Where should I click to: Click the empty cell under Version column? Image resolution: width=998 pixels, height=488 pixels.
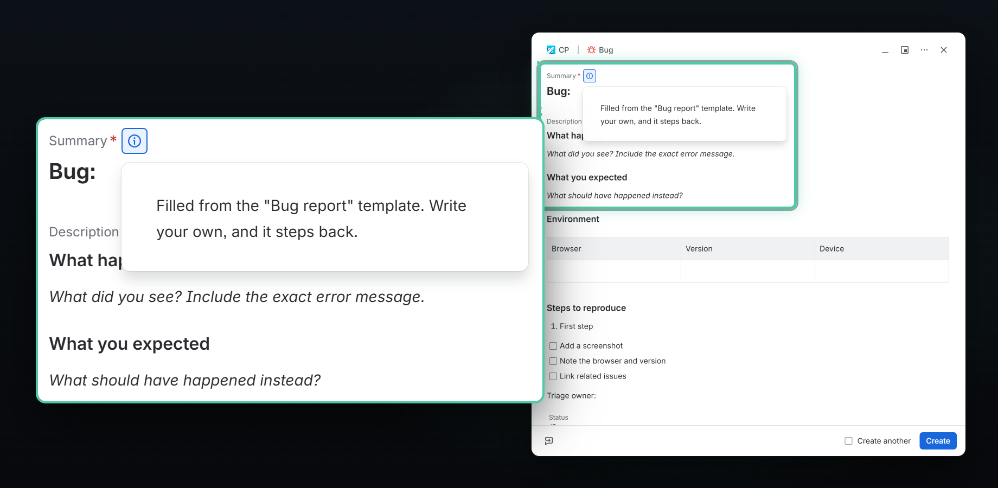(748, 271)
